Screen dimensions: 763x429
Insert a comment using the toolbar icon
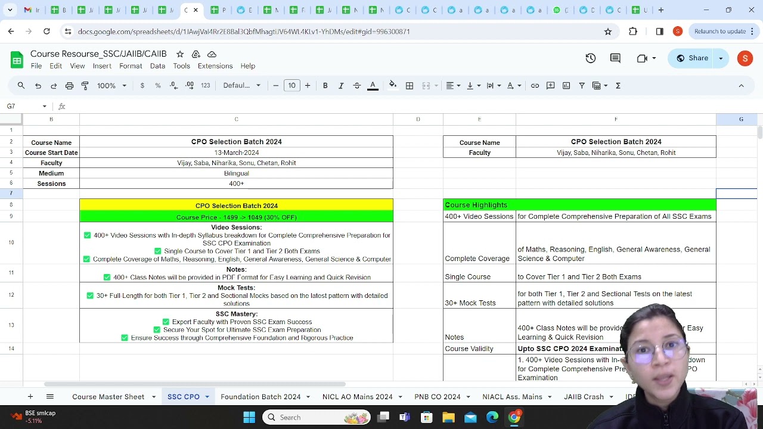(550, 85)
